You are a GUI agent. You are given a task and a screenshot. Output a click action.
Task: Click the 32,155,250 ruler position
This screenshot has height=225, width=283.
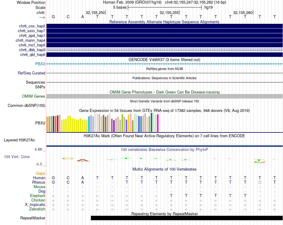pyautogui.click(x=95, y=12)
